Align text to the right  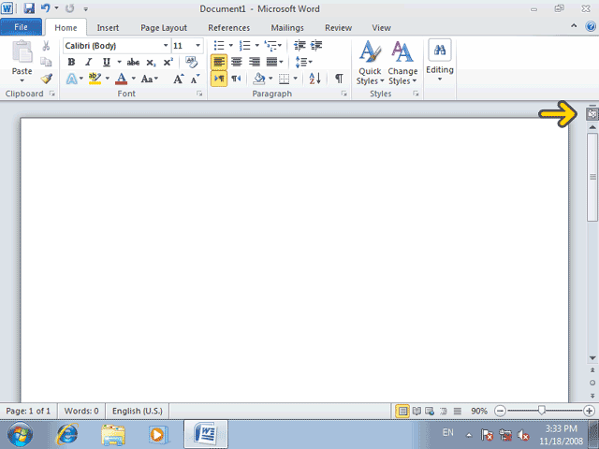(254, 62)
